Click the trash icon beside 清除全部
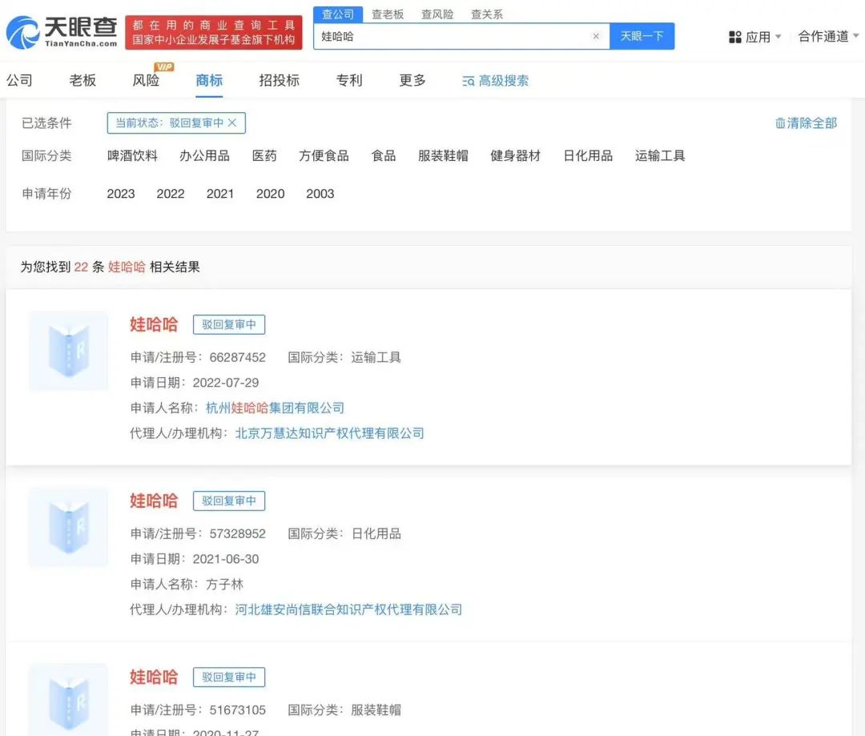This screenshot has height=736, width=865. [780, 123]
